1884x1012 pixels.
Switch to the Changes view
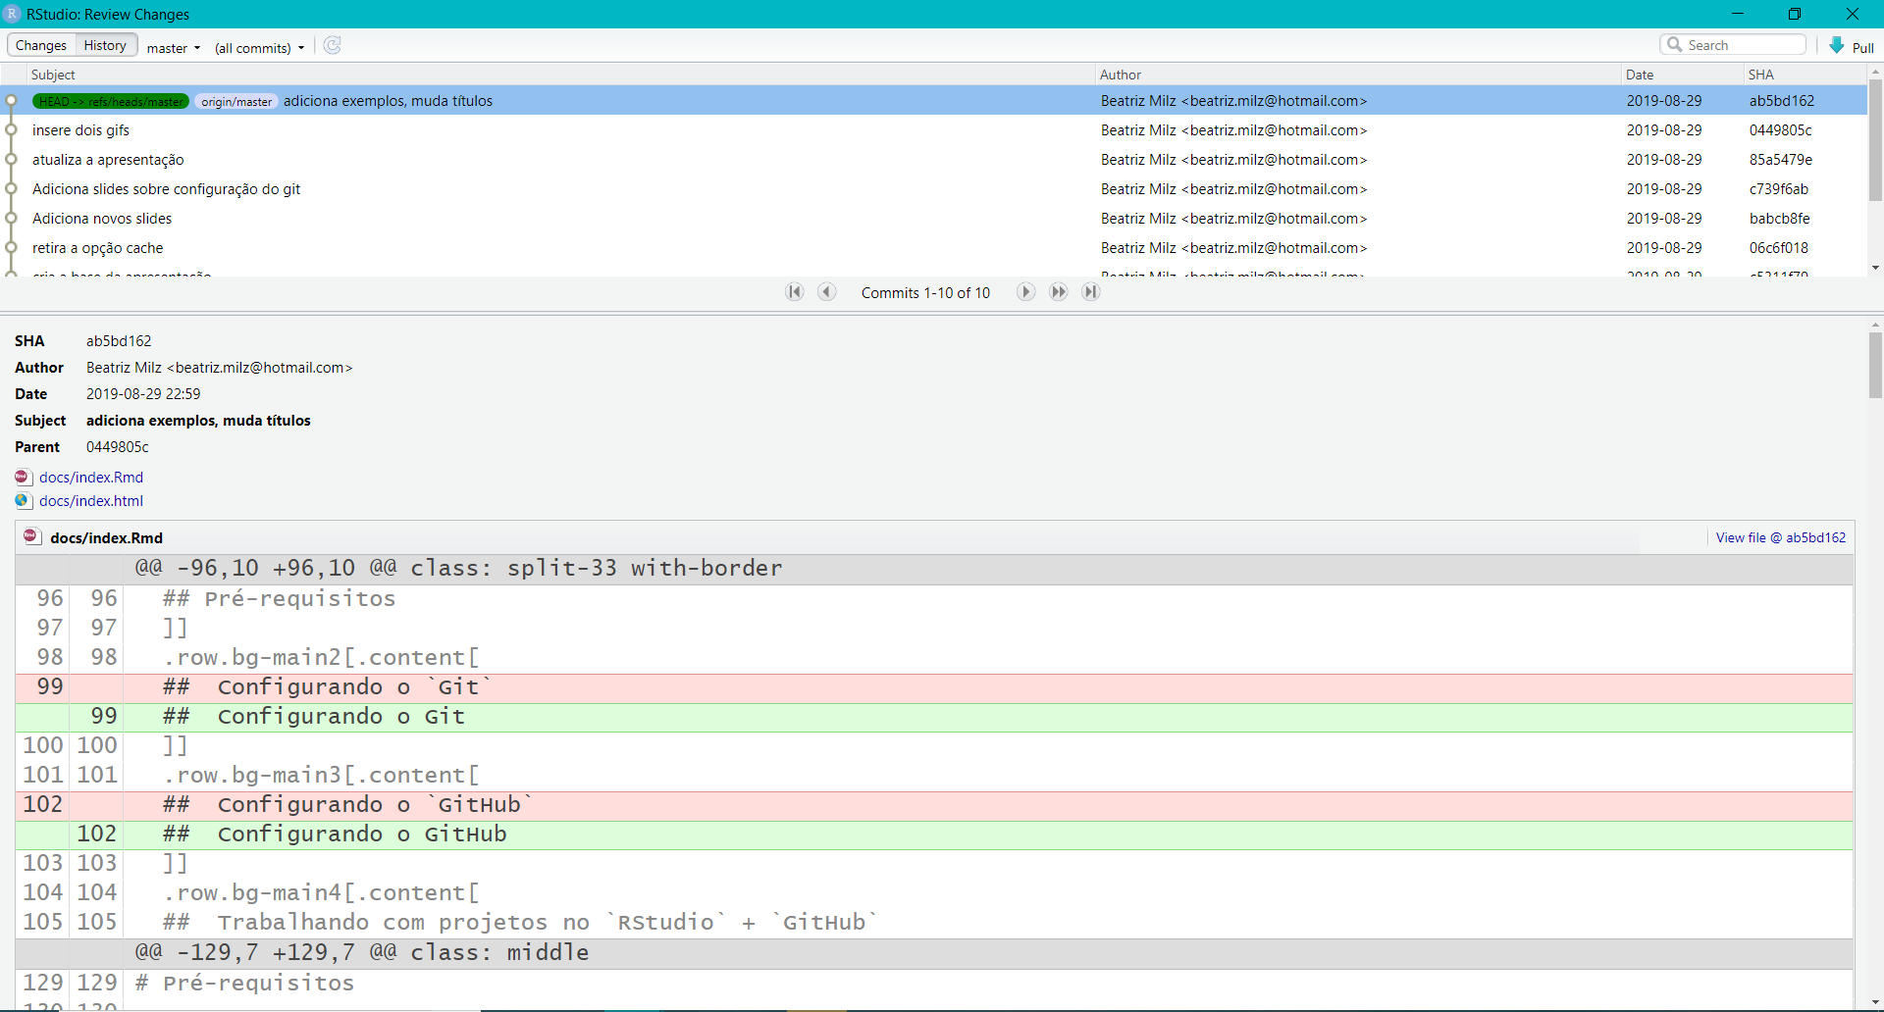[x=41, y=46]
